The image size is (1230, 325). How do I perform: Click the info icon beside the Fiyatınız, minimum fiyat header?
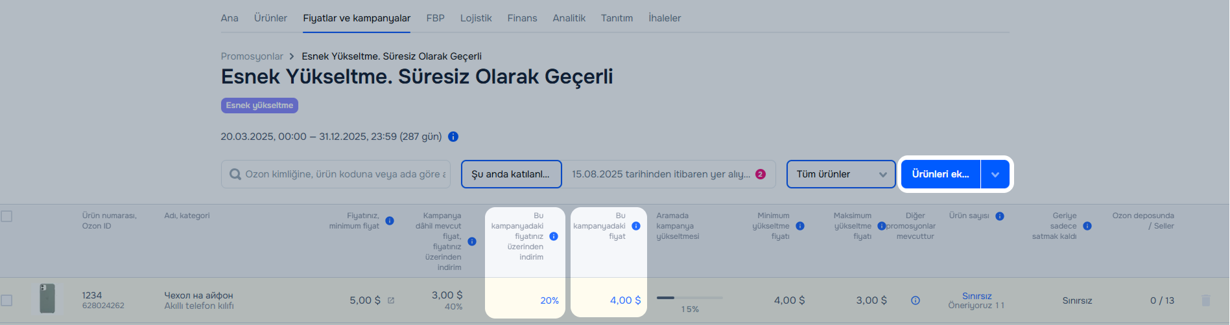point(390,221)
